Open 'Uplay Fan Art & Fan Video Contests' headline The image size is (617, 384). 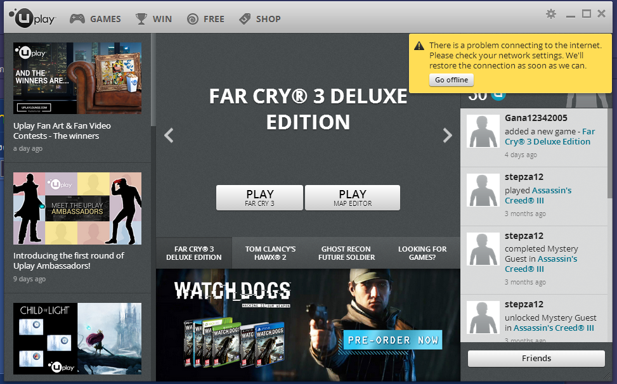point(62,131)
